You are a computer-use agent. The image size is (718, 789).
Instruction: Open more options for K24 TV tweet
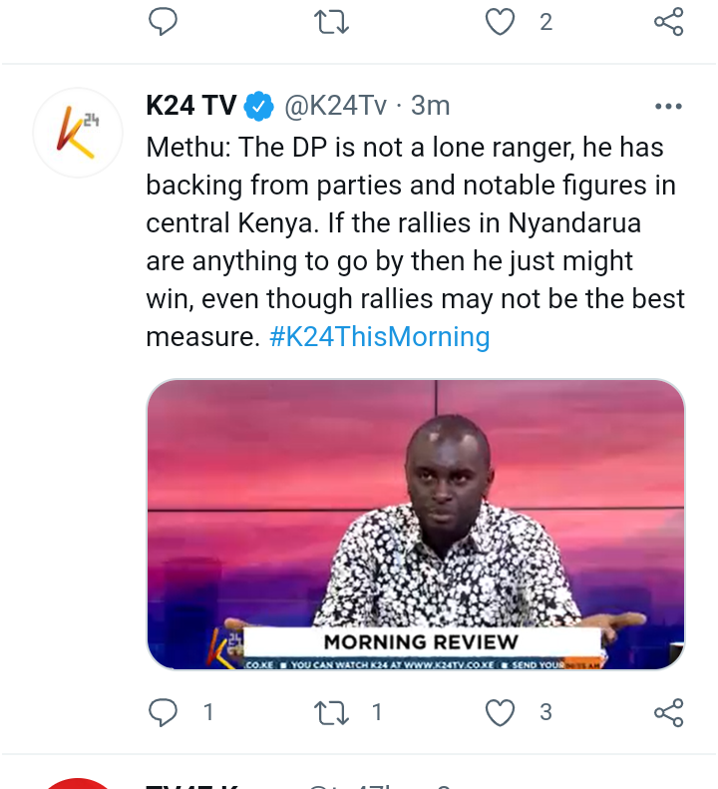point(669,106)
